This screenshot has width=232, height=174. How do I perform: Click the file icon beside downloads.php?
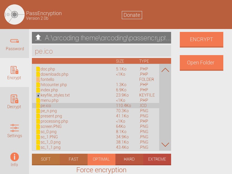click(38, 74)
